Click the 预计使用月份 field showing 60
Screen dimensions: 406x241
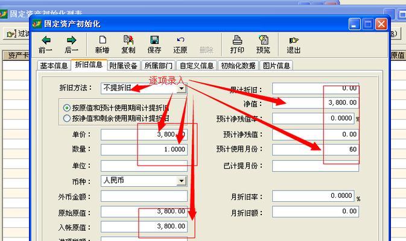(316, 149)
